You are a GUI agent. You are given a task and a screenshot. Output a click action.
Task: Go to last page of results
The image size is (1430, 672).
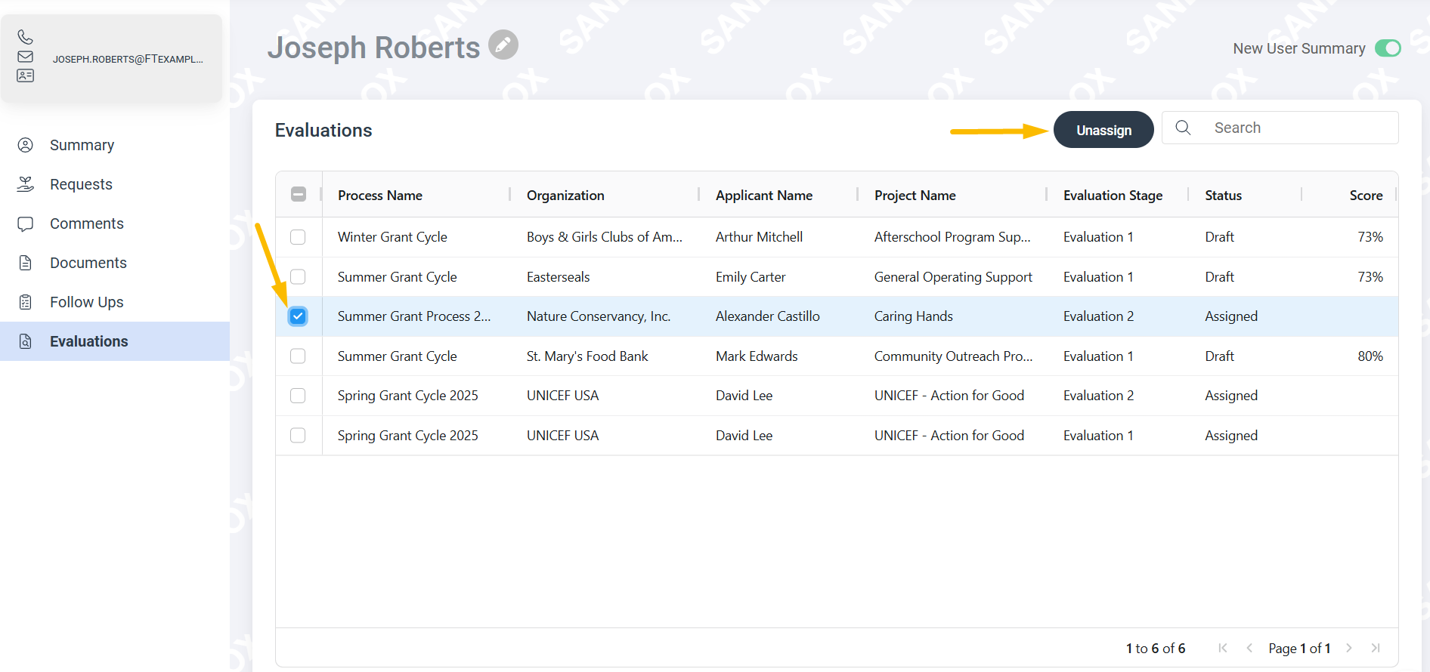[x=1376, y=648]
